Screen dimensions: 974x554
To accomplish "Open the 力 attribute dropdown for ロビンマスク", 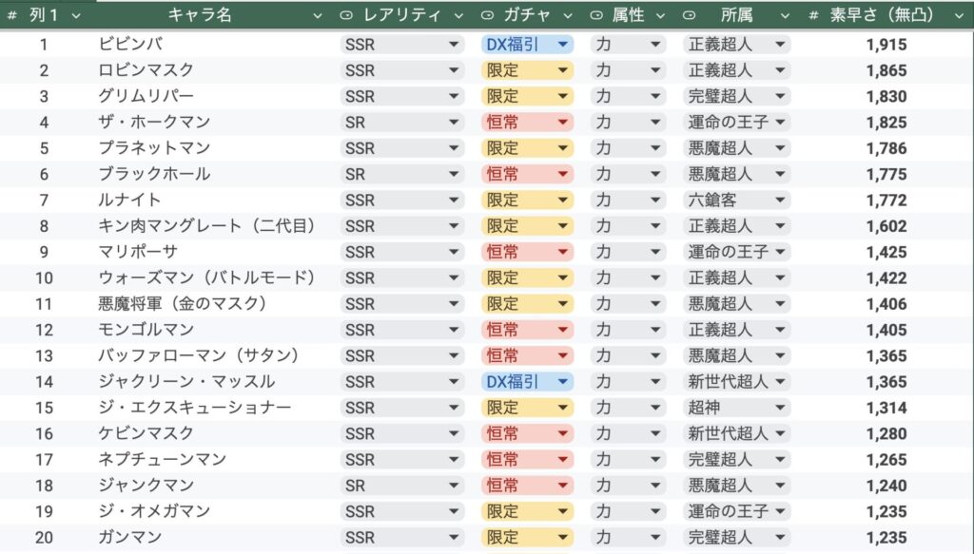I will click(x=655, y=70).
